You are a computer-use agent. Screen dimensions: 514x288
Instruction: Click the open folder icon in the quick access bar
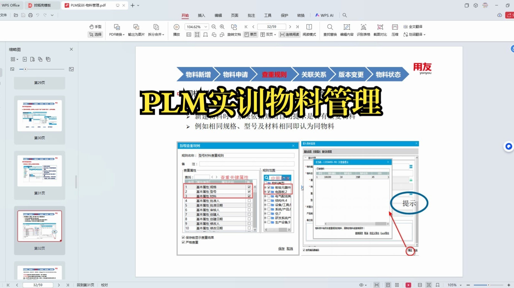tap(16, 15)
